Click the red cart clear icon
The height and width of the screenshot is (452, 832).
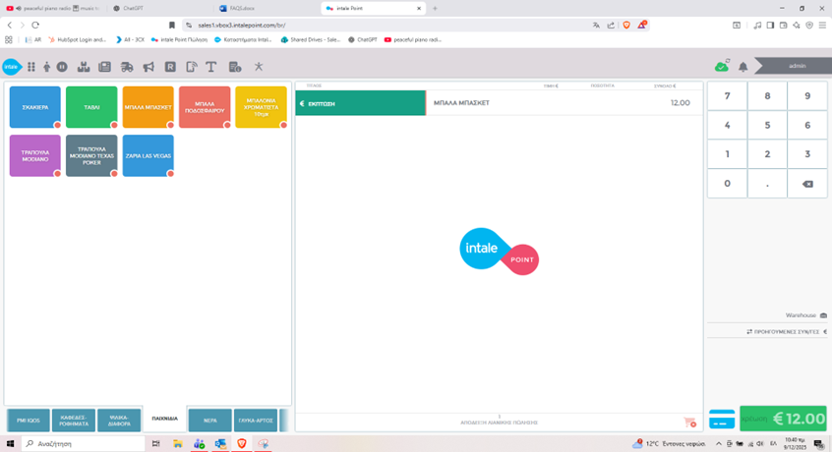click(x=689, y=423)
